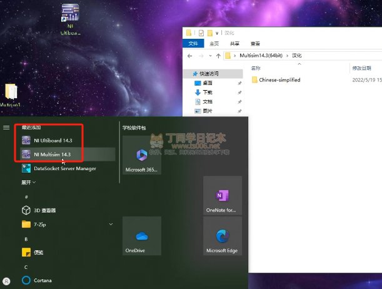382x289 pixels.
Task: Sort by 名称 column header
Action: point(256,68)
